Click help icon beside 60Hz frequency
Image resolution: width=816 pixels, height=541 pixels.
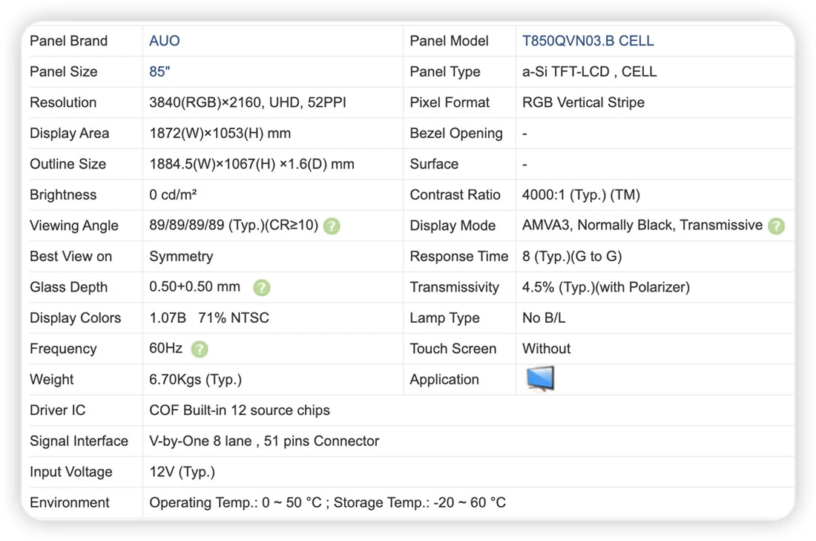click(200, 349)
